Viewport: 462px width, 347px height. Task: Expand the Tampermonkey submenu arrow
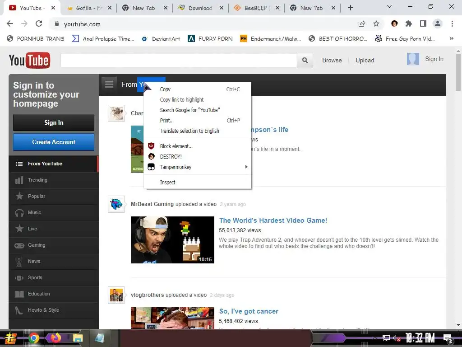coord(246,167)
